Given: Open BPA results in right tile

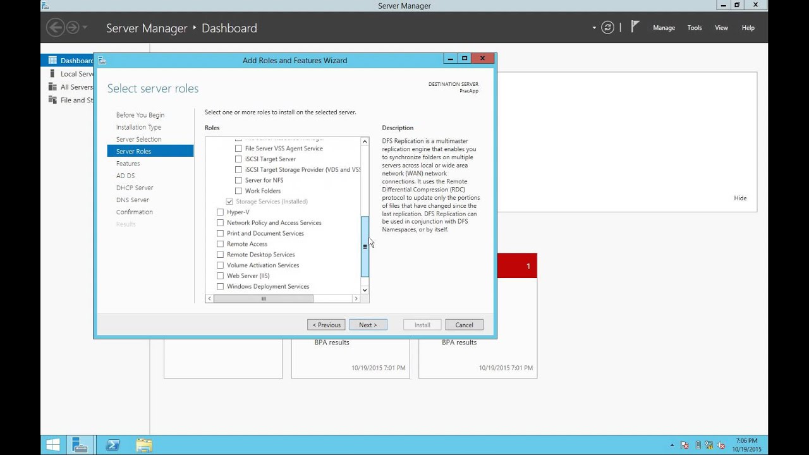Looking at the screenshot, I should [x=459, y=343].
